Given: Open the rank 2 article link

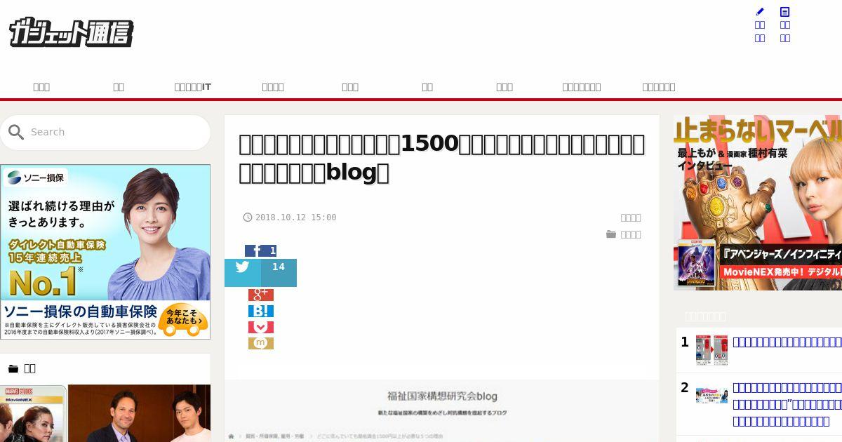Looking at the screenshot, I should 787,404.
